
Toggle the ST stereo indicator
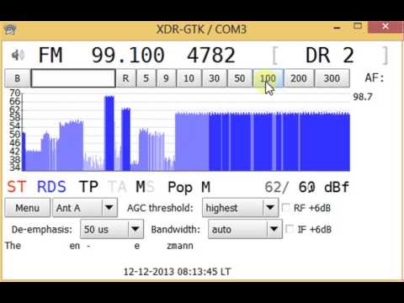(17, 187)
